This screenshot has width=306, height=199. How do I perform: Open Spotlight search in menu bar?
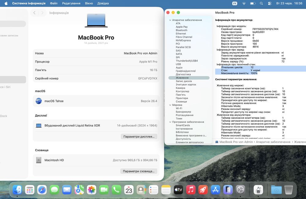[261, 3]
